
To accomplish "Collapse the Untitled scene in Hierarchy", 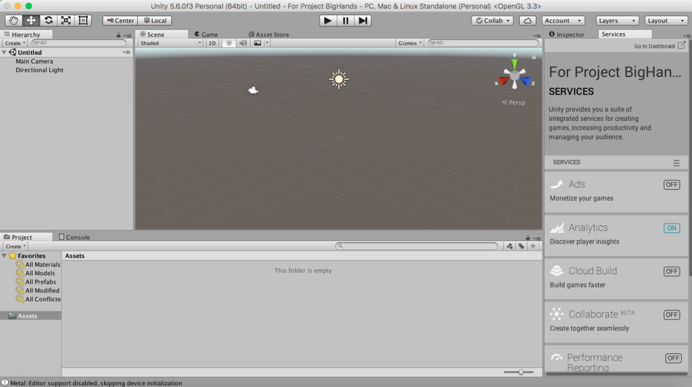I will [4, 52].
